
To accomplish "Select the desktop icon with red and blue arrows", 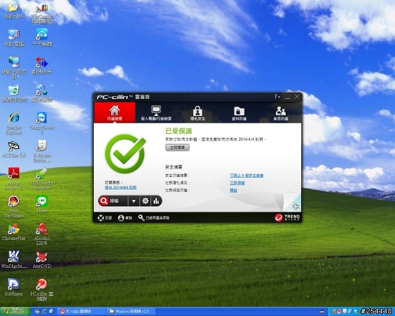I will 42,65.
